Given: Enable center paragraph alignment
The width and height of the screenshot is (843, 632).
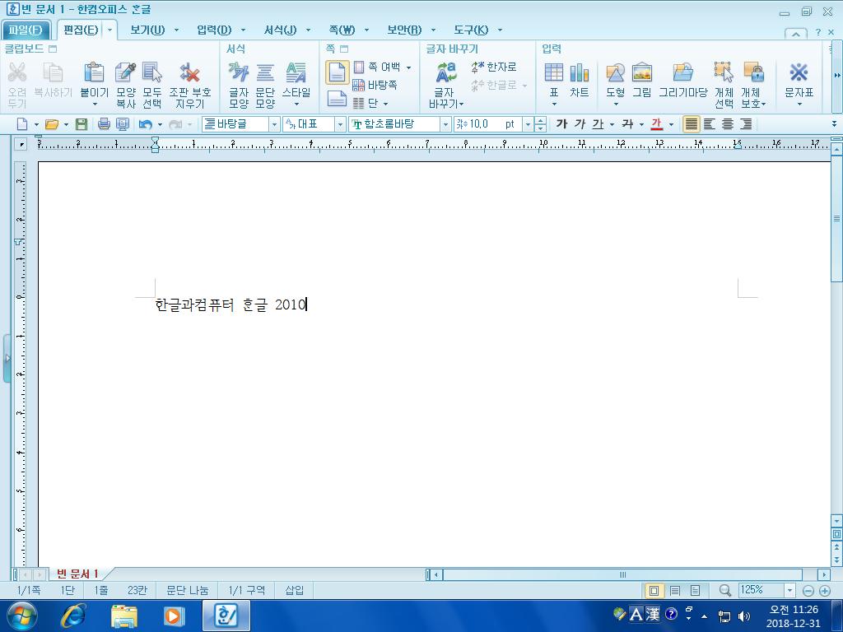Looking at the screenshot, I should (728, 124).
